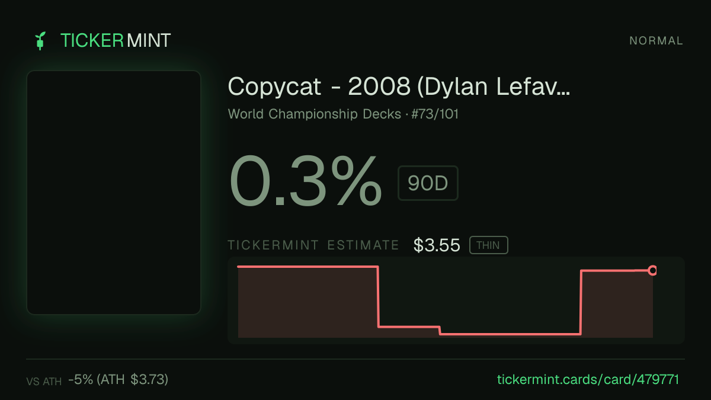
Task: Open the empty card image placeholder
Action: click(114, 193)
